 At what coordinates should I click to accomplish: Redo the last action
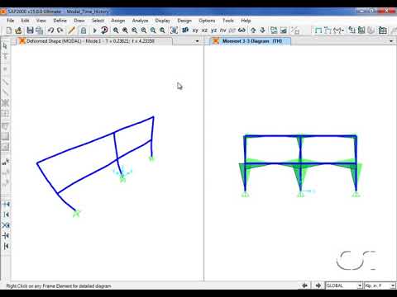60,31
